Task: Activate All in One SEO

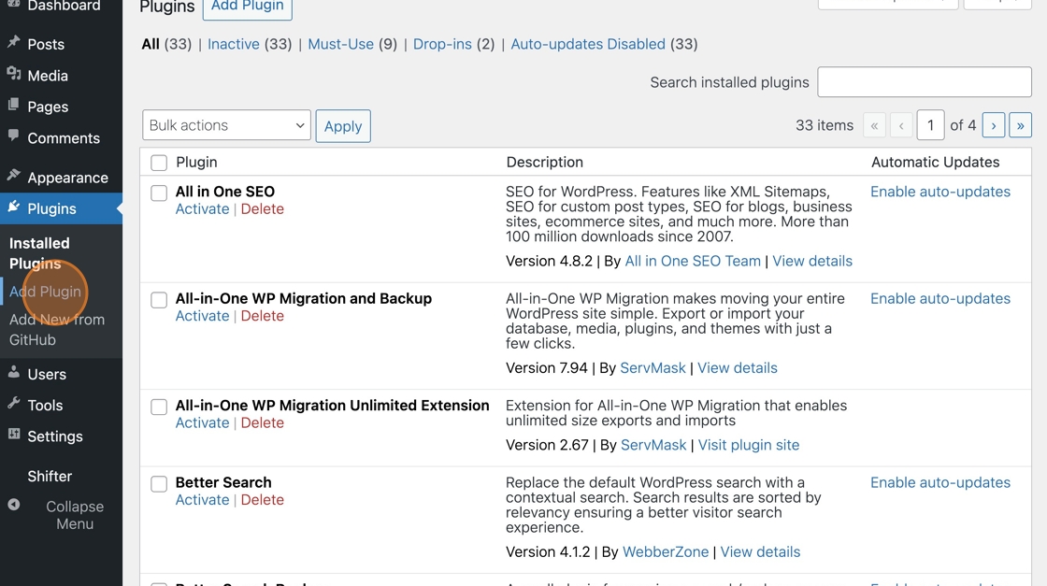Action: tap(202, 209)
